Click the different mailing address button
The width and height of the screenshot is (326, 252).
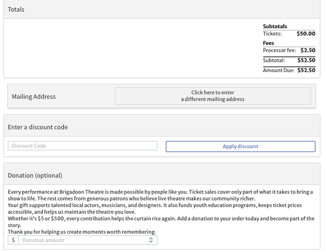click(213, 96)
